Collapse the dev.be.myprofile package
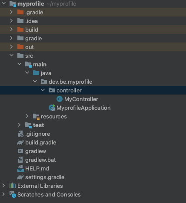Viewport: 186px width, 203px height. coord(35,81)
